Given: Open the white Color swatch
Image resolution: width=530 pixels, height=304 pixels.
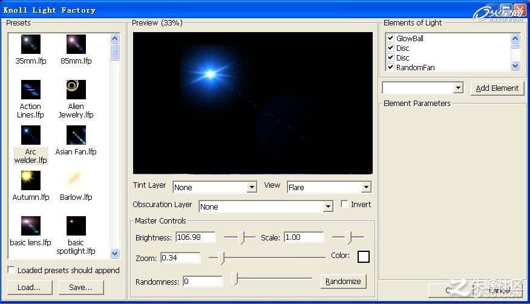Looking at the screenshot, I should pos(364,257).
